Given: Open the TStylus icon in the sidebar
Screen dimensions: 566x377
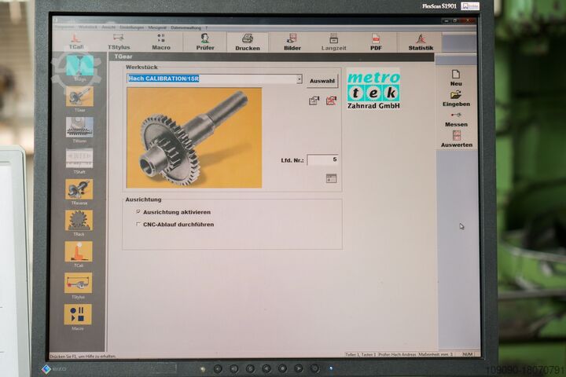Looking at the screenshot, I should (x=79, y=283).
